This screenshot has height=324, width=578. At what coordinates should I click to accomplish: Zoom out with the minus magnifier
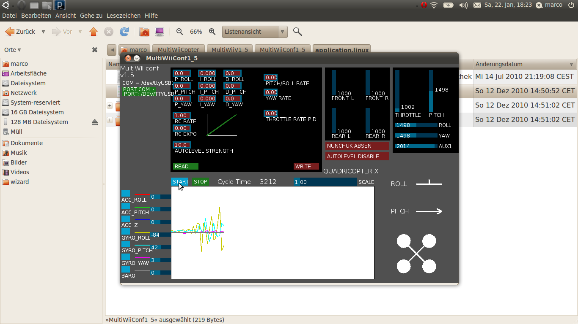click(179, 32)
